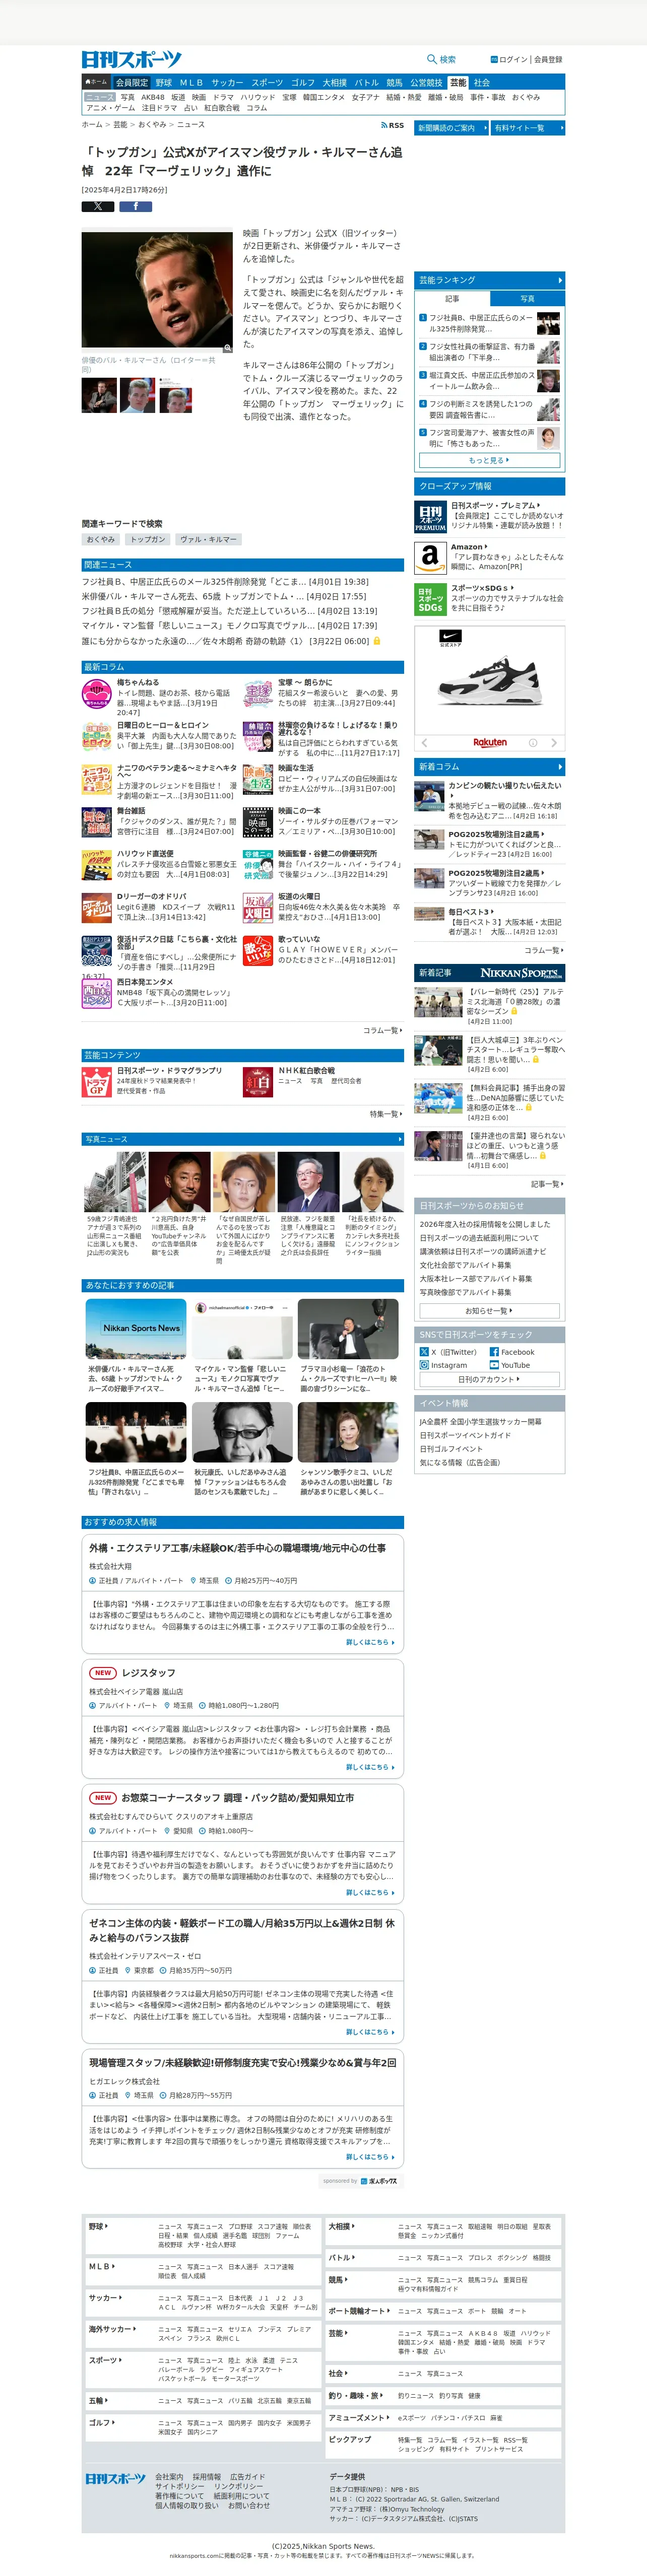Go to next Rakuten ad item arrow

pyautogui.click(x=555, y=742)
